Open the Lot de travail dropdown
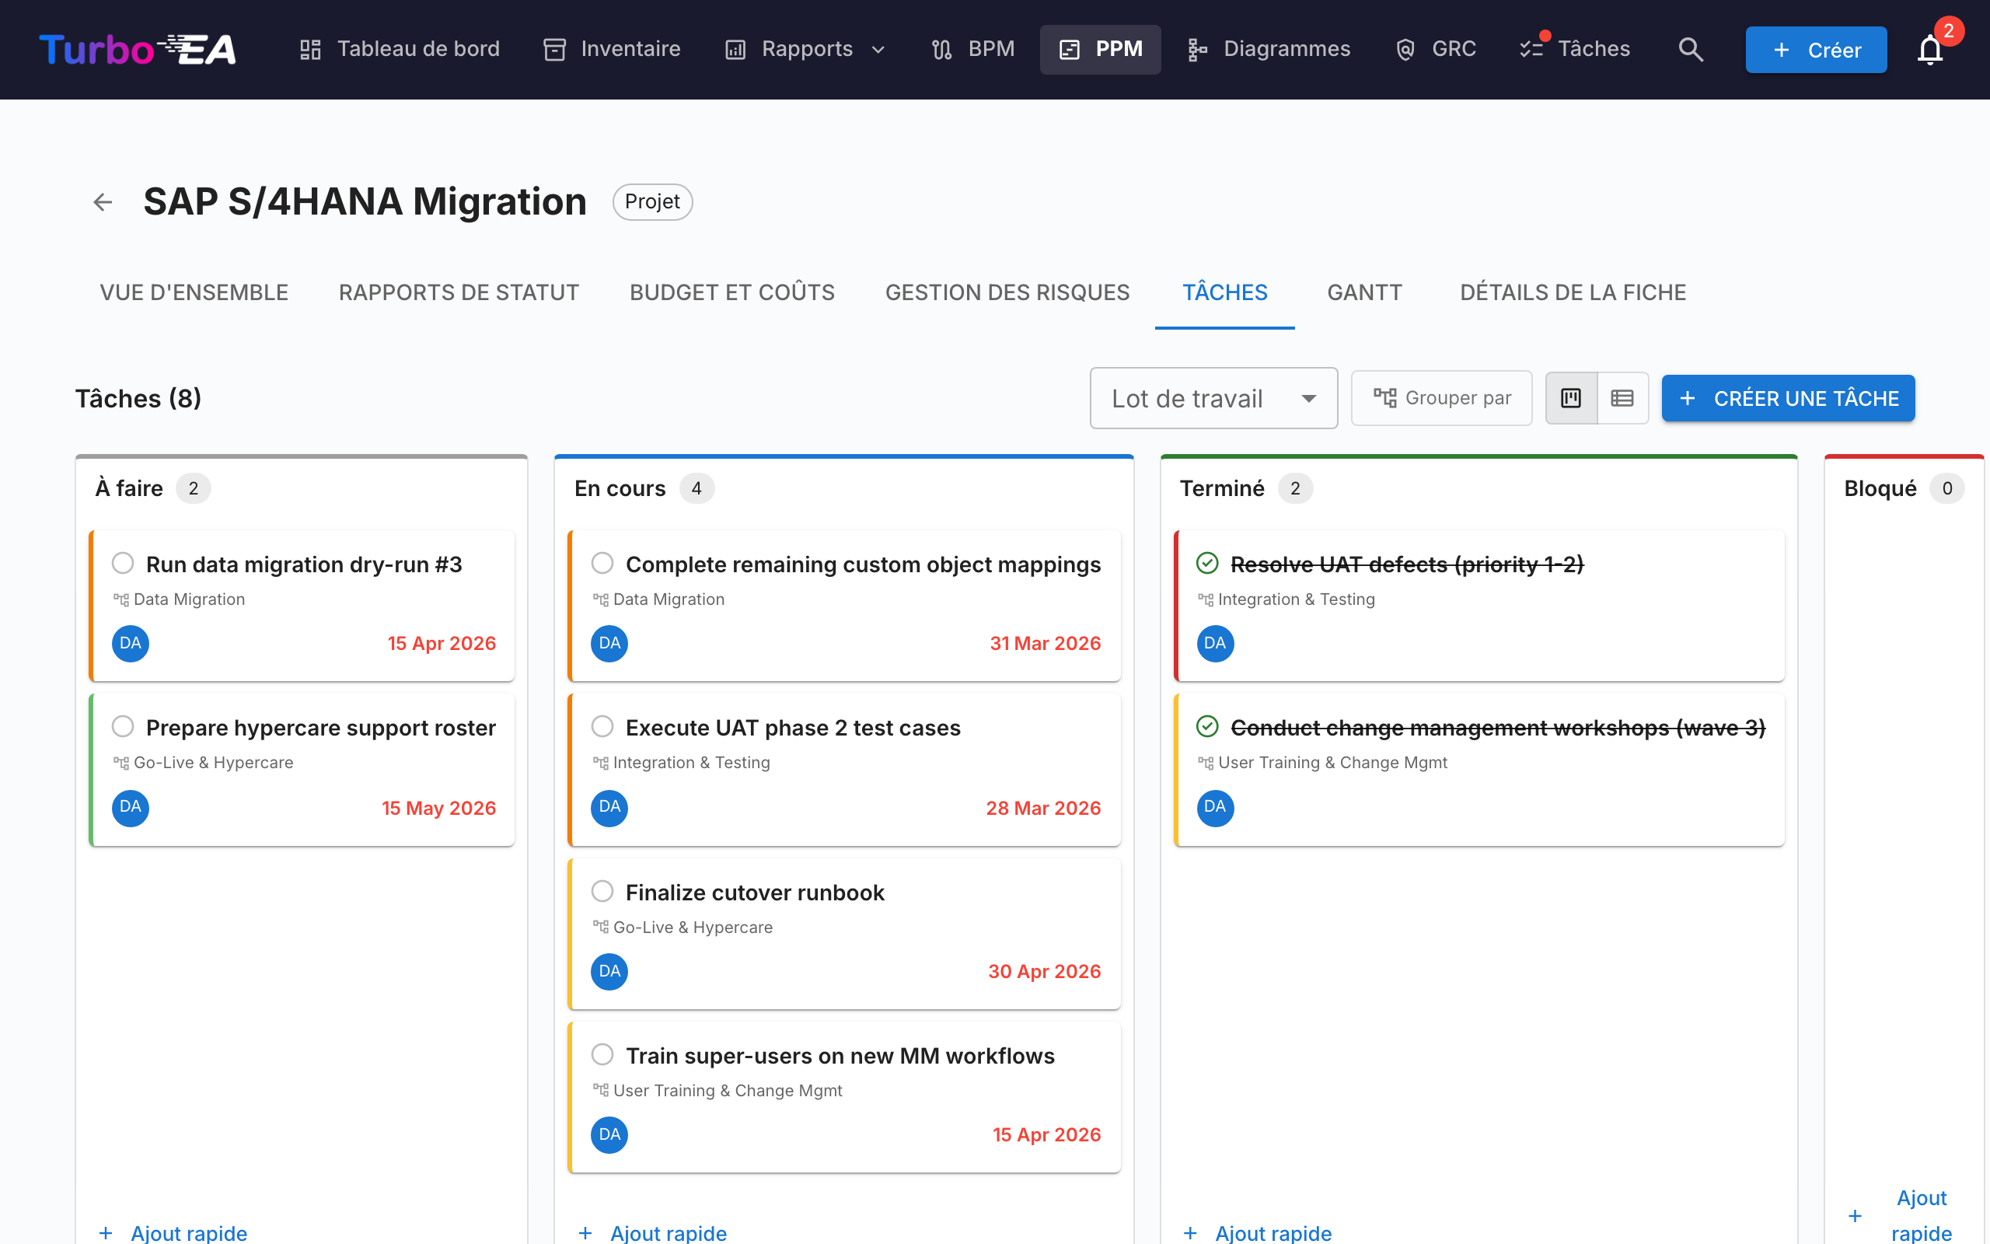Image resolution: width=1990 pixels, height=1244 pixels. pos(1213,398)
